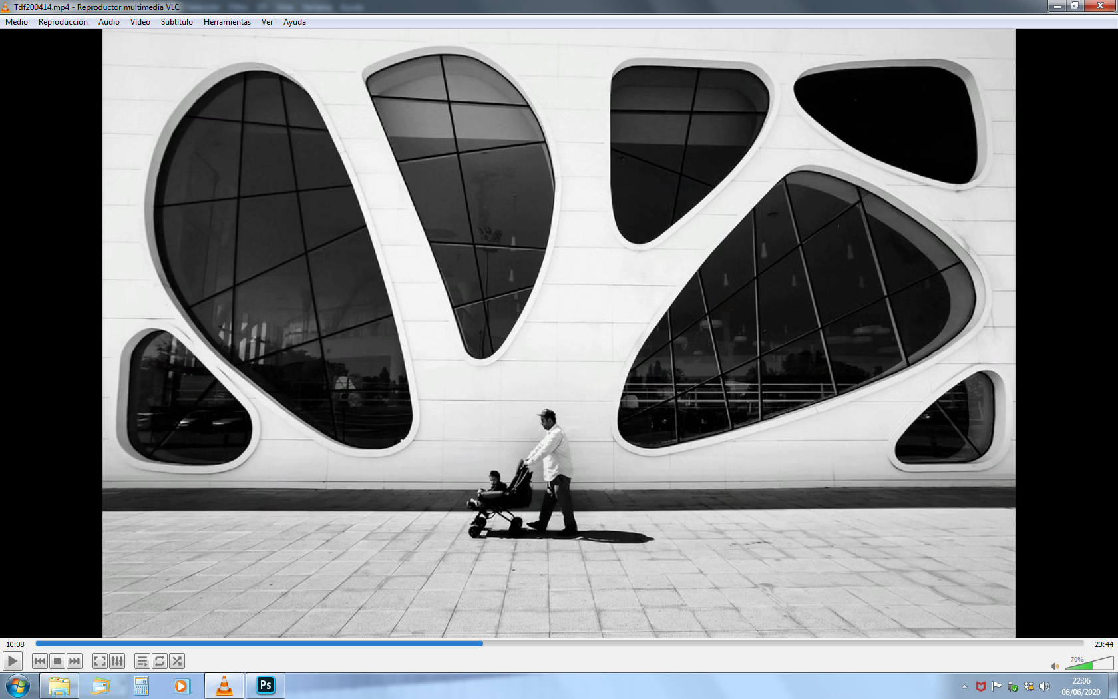
Task: Switch to Photoshop in the taskbar
Action: pos(266,686)
